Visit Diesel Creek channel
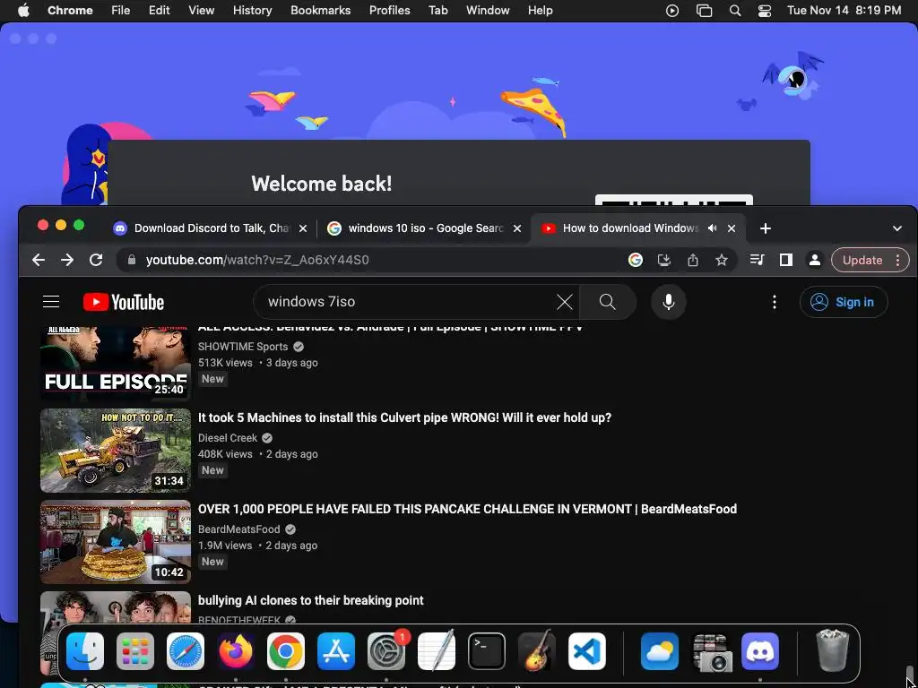This screenshot has width=918, height=688. [228, 437]
